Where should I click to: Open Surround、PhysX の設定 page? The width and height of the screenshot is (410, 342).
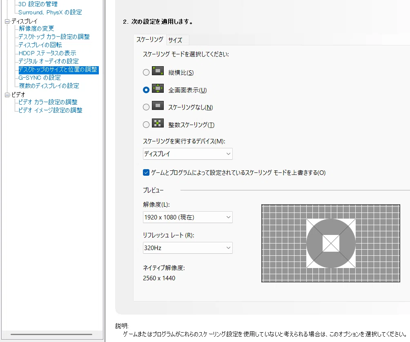pyautogui.click(x=50, y=12)
